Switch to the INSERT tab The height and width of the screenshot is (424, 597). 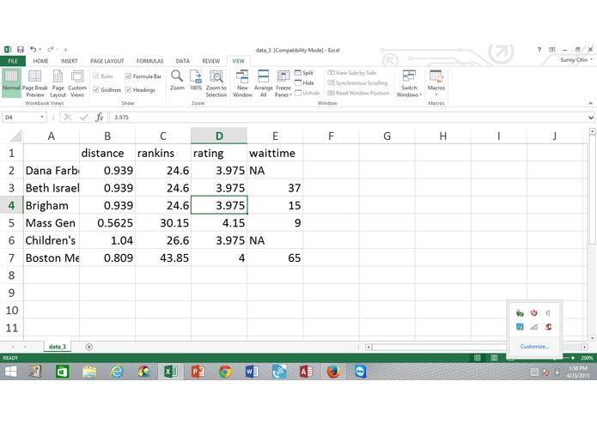click(x=69, y=61)
